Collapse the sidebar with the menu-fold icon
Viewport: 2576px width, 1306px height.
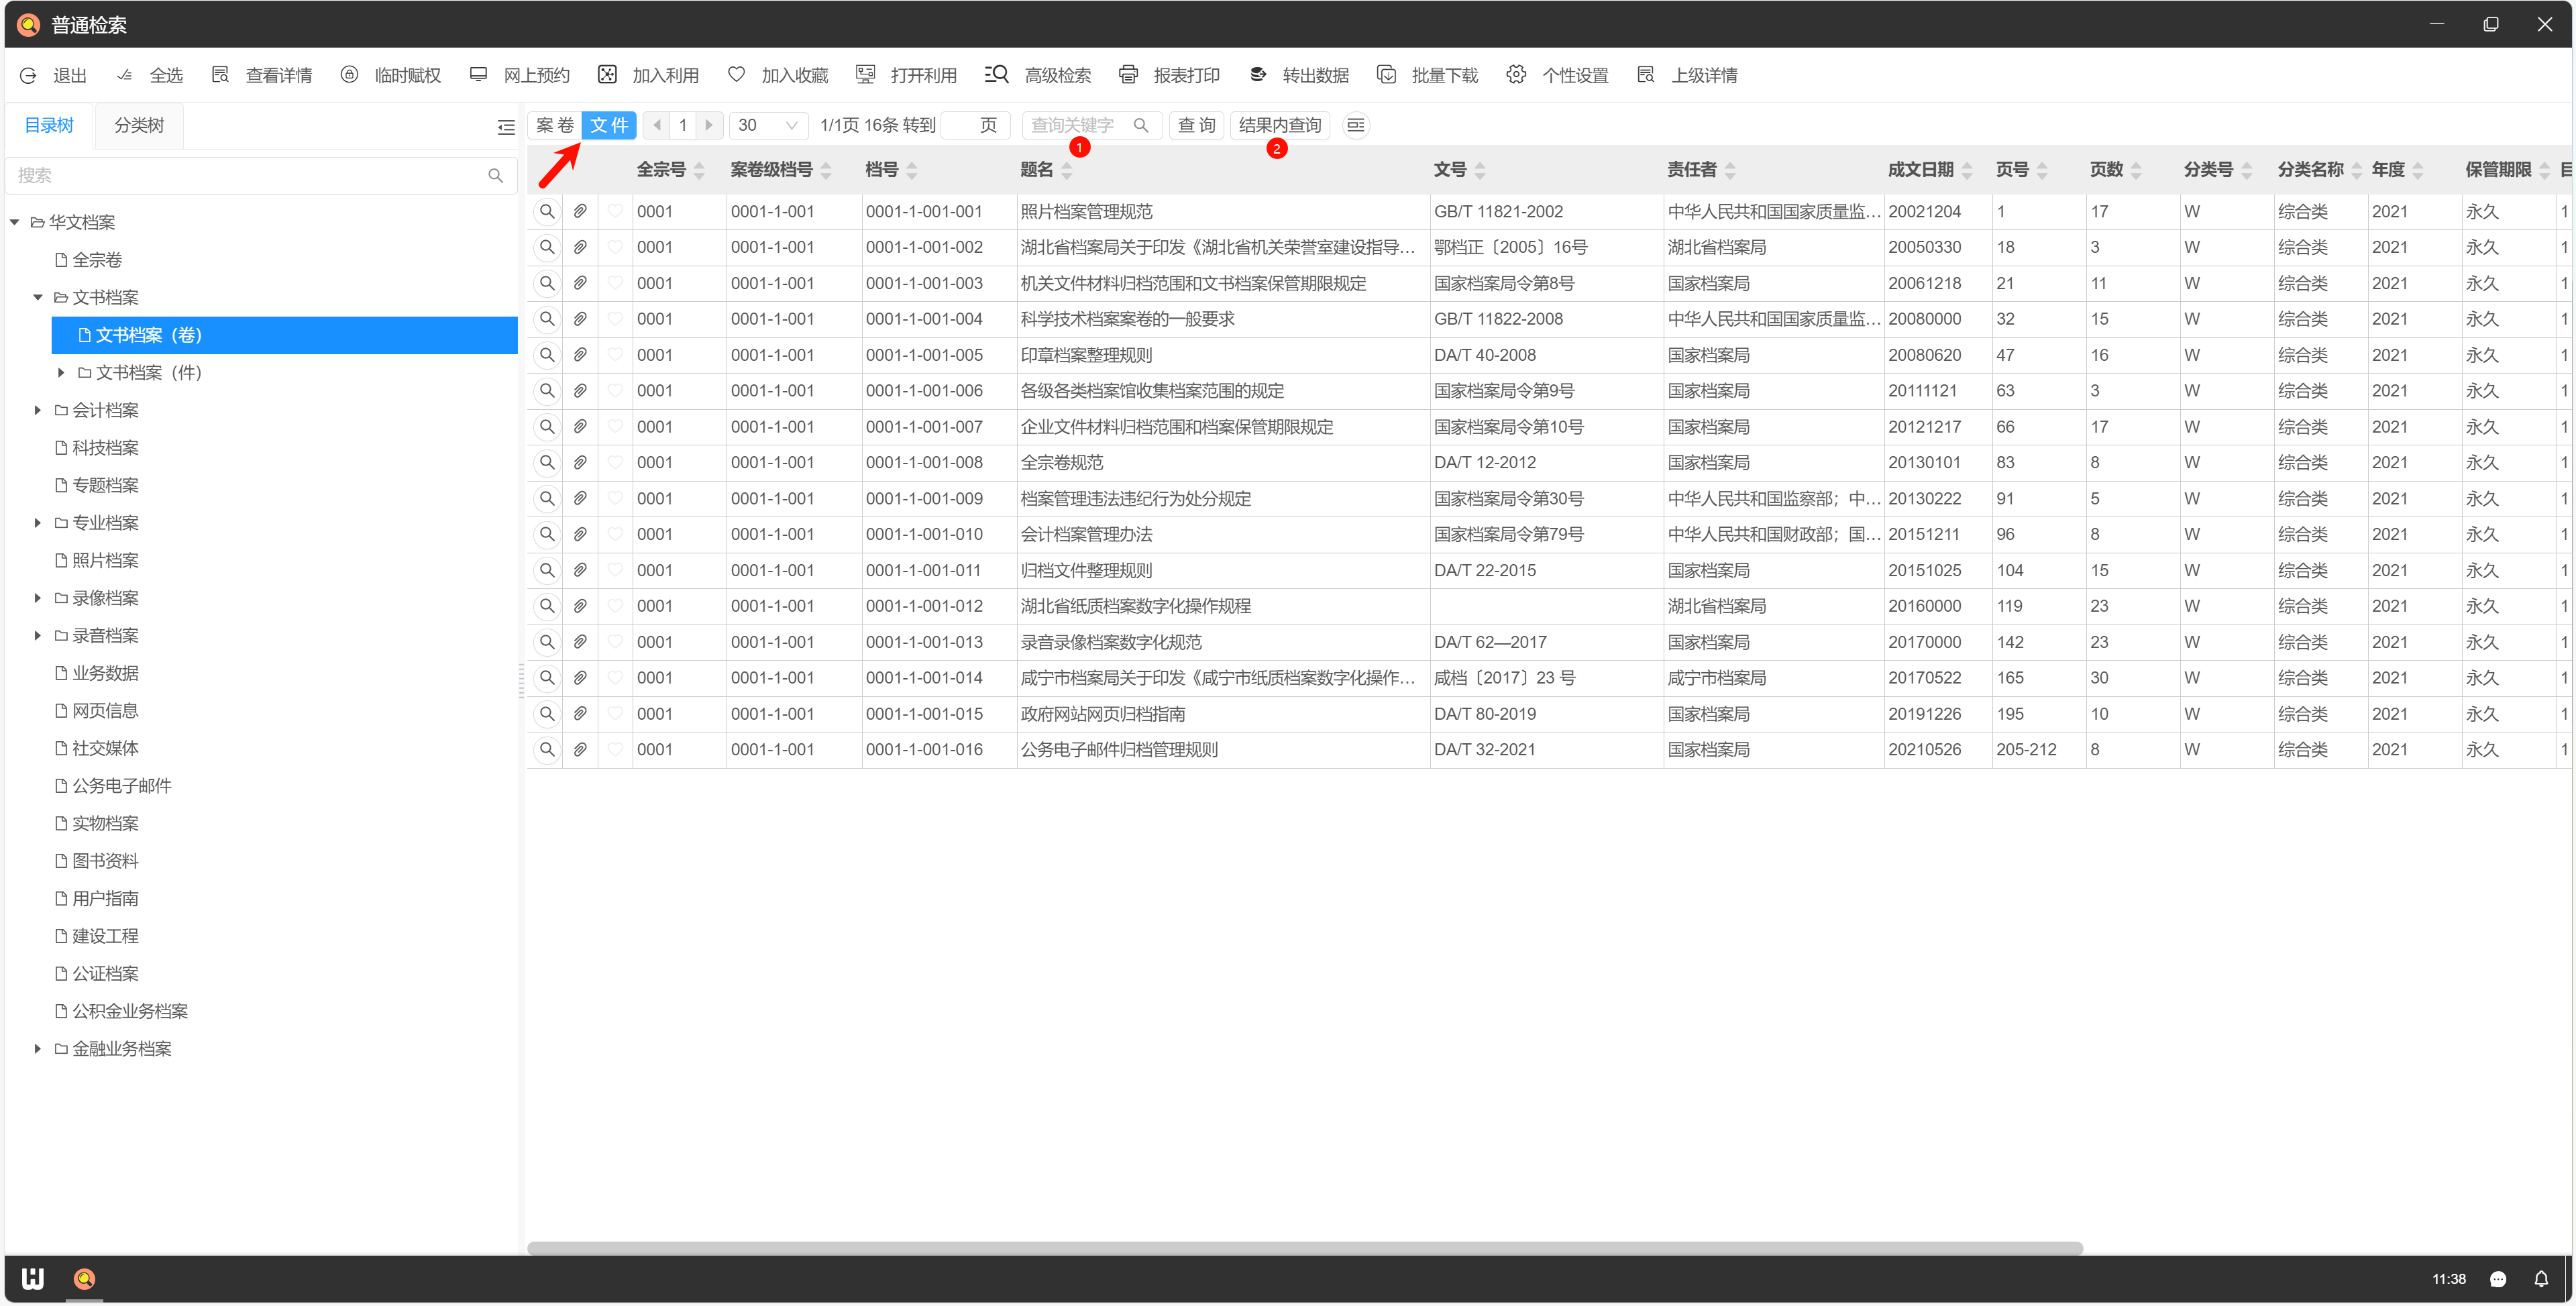506,126
